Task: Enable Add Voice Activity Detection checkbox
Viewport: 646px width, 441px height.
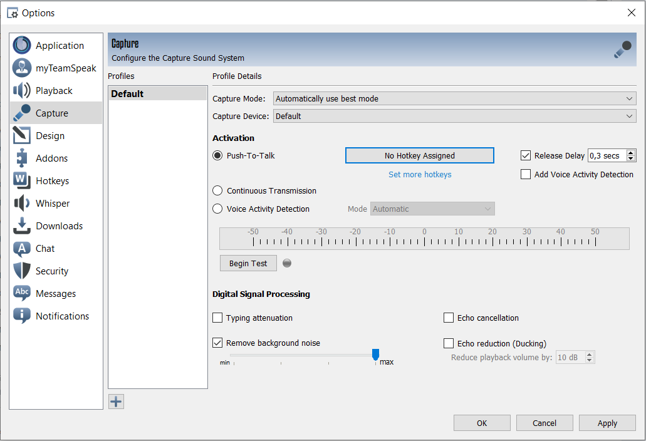Action: pos(525,174)
